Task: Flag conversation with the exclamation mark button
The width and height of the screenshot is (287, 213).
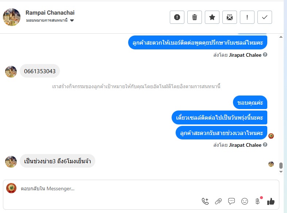Action: point(247,17)
